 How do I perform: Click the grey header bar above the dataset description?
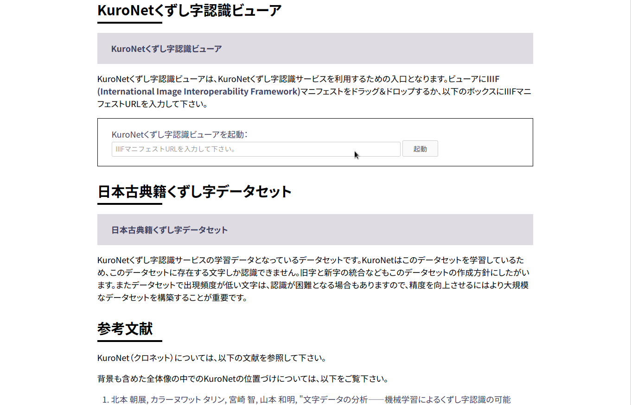pos(314,229)
